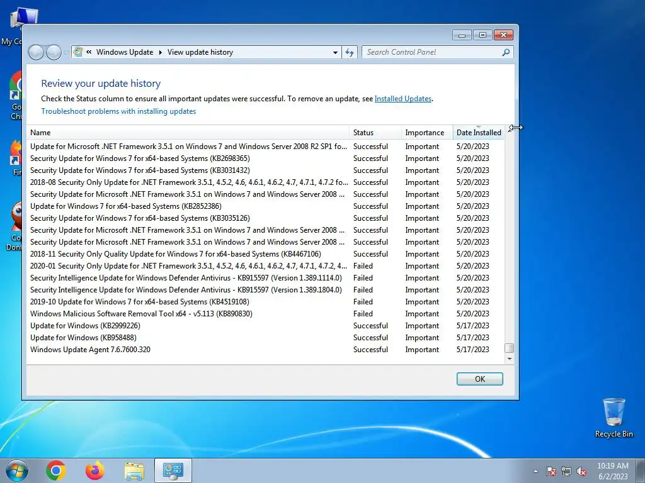This screenshot has height=483, width=645.
Task: Select Update for Windows KB2999226 row
Action: coord(265,326)
